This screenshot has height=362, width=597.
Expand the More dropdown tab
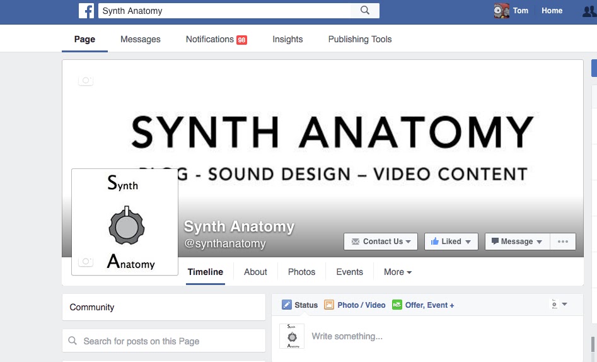pyautogui.click(x=398, y=272)
